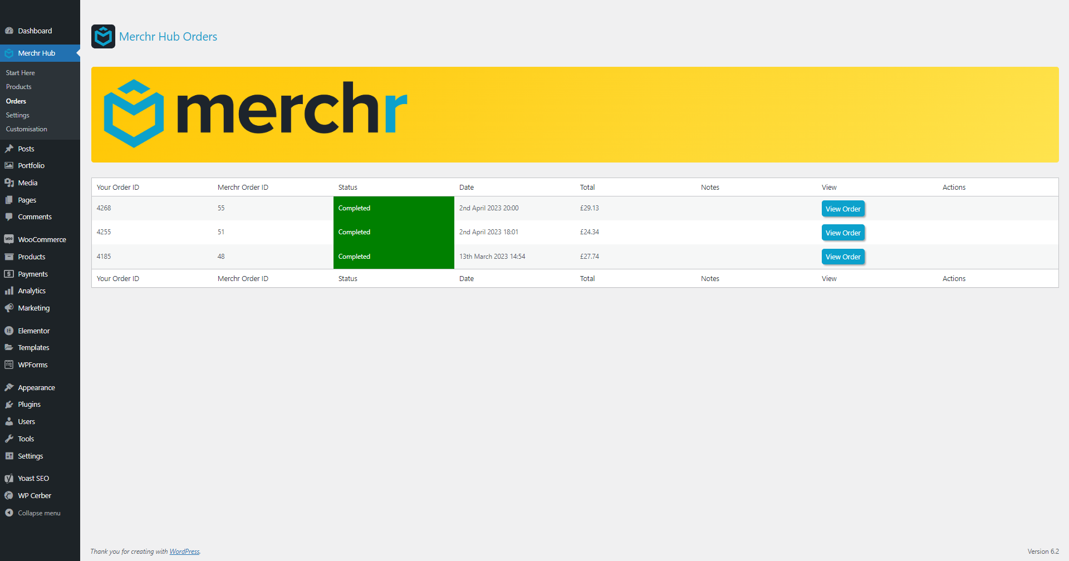
Task: Click the Merchr Hub Orders page title
Action: click(x=168, y=37)
